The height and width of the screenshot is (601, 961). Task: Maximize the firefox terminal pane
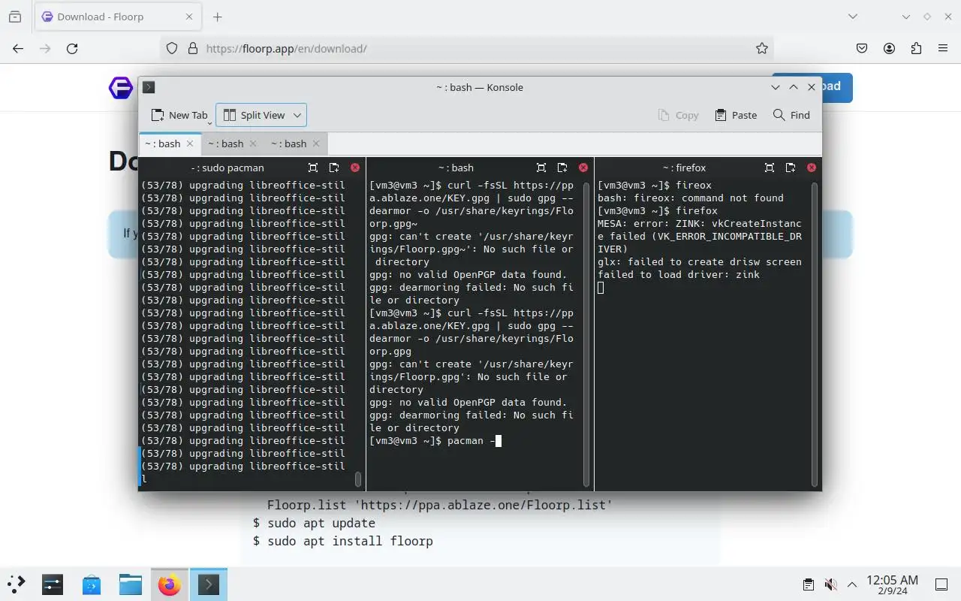770,168
